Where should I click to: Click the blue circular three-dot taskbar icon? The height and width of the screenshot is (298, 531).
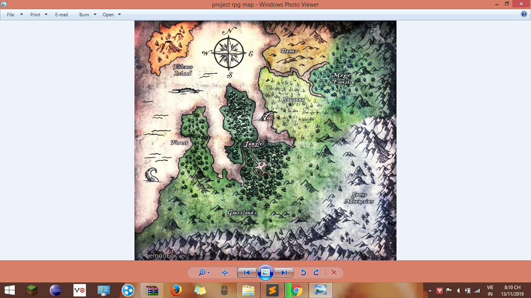pyautogui.click(x=128, y=290)
